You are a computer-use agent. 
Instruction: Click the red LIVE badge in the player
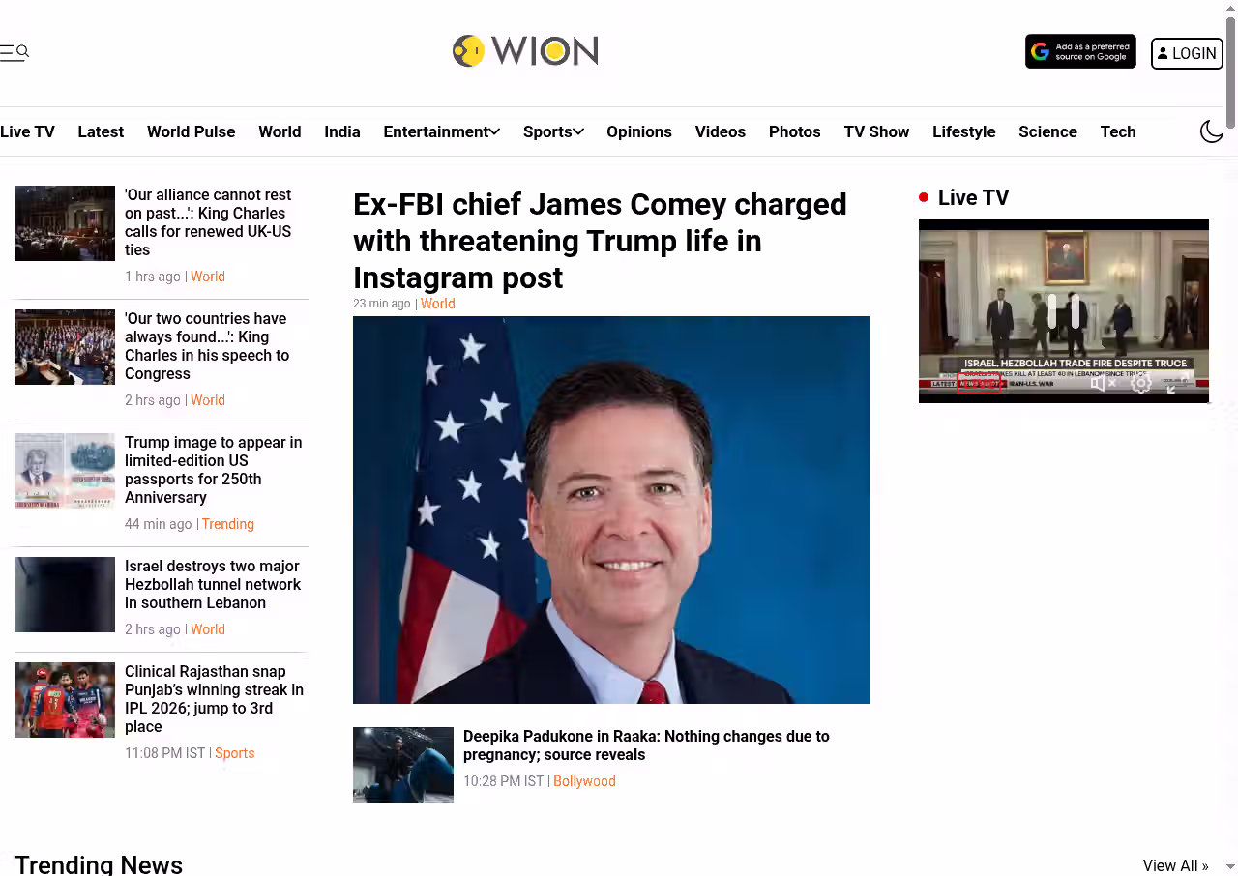pyautogui.click(x=979, y=384)
